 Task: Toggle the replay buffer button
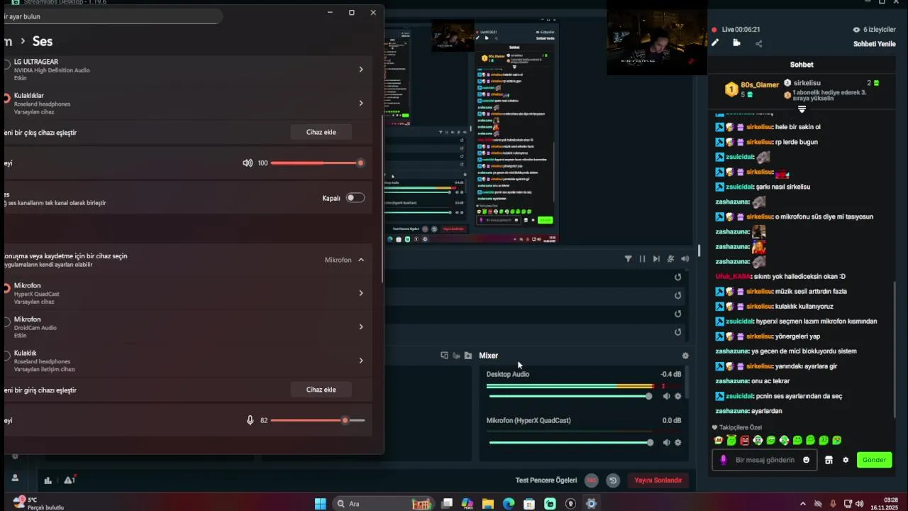coord(613,480)
